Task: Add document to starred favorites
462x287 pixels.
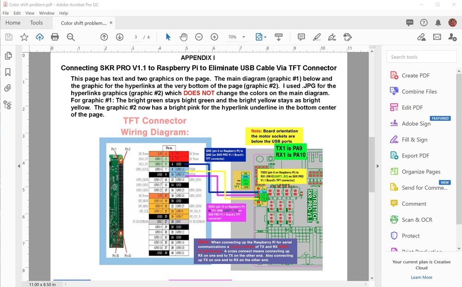Action: point(24,37)
